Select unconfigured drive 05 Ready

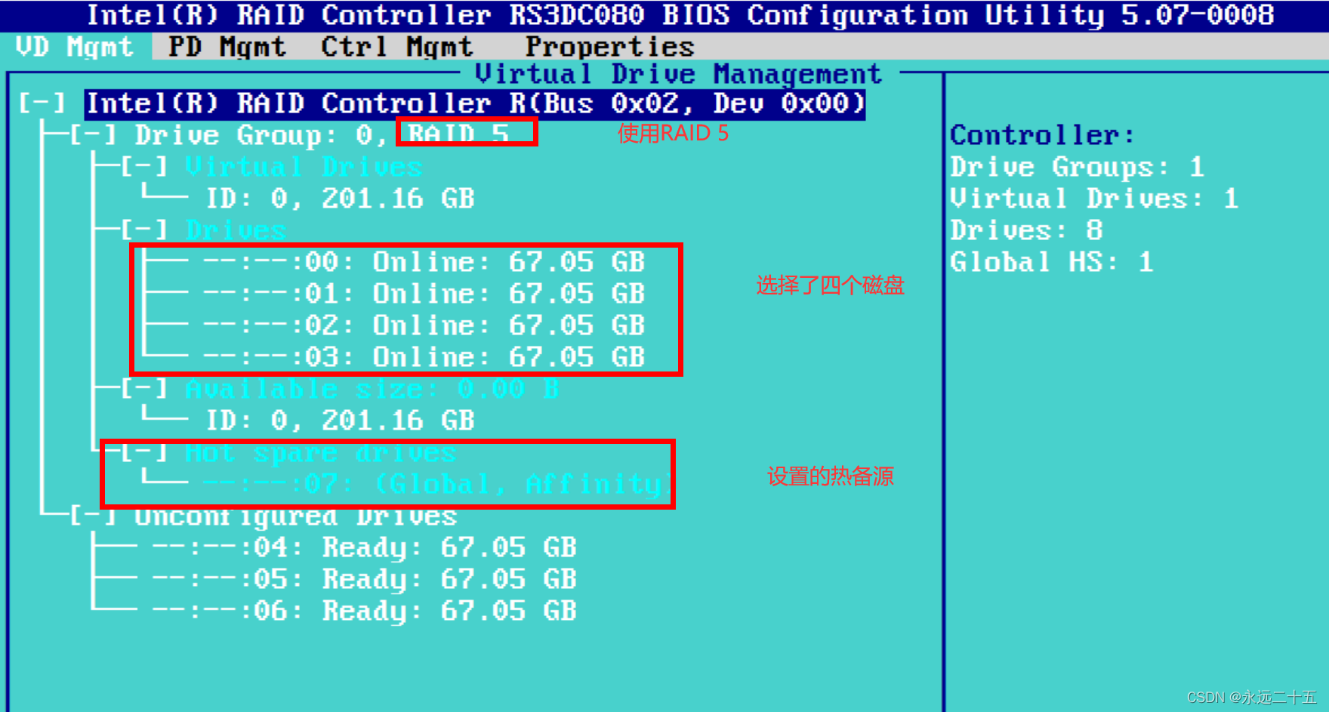365,579
